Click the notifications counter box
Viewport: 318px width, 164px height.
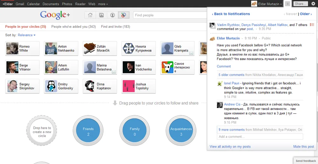pos(287,4)
